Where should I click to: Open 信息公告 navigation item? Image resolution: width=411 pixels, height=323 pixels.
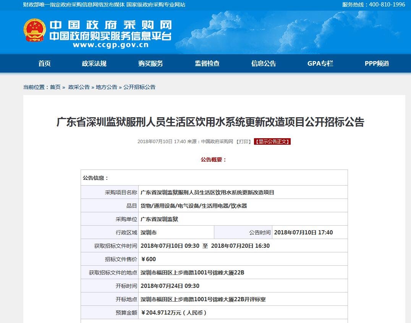264,63
